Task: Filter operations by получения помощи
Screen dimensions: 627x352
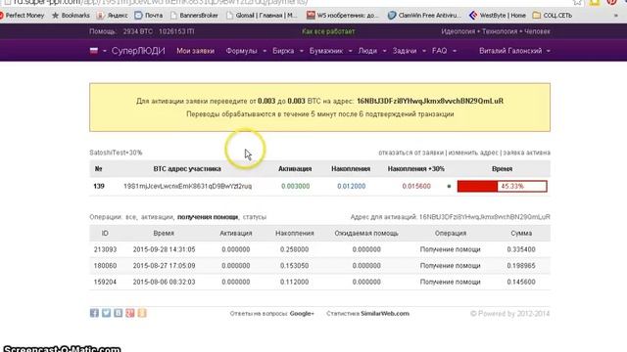Action: pos(208,217)
